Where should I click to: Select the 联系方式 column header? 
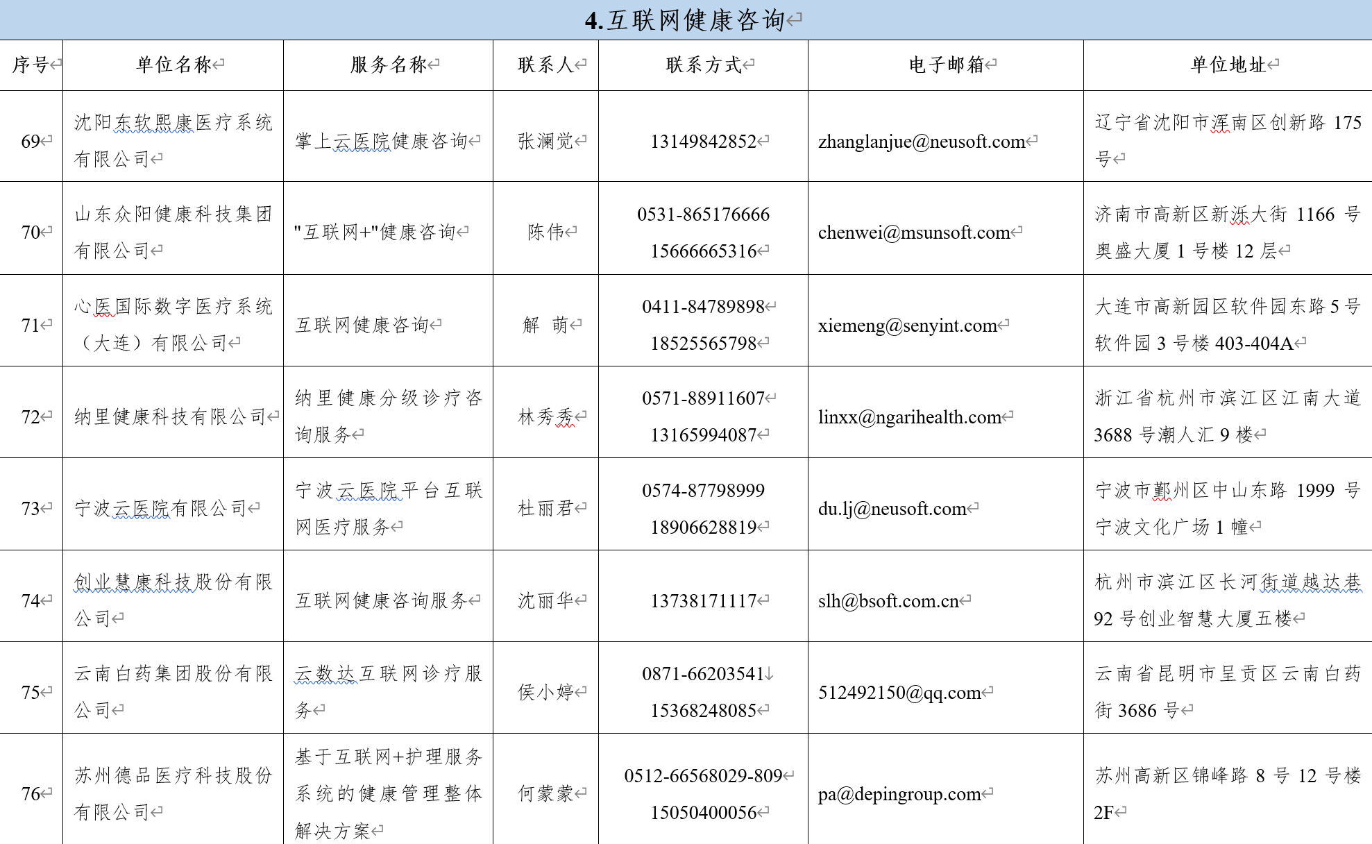pyautogui.click(x=704, y=65)
